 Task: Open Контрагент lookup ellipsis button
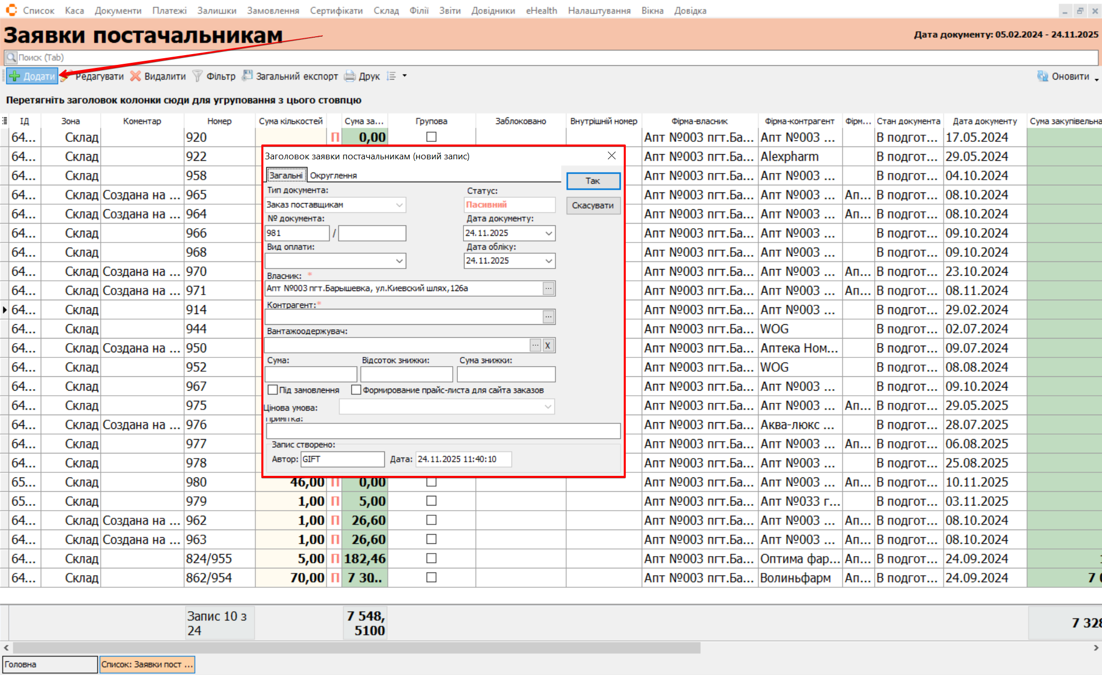click(x=548, y=317)
